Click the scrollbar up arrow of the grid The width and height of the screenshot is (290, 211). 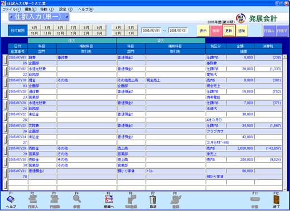click(284, 57)
